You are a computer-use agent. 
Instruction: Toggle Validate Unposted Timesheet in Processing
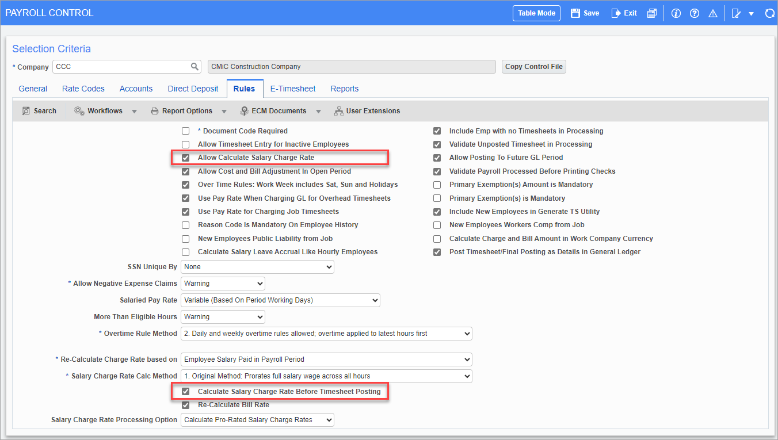(437, 144)
